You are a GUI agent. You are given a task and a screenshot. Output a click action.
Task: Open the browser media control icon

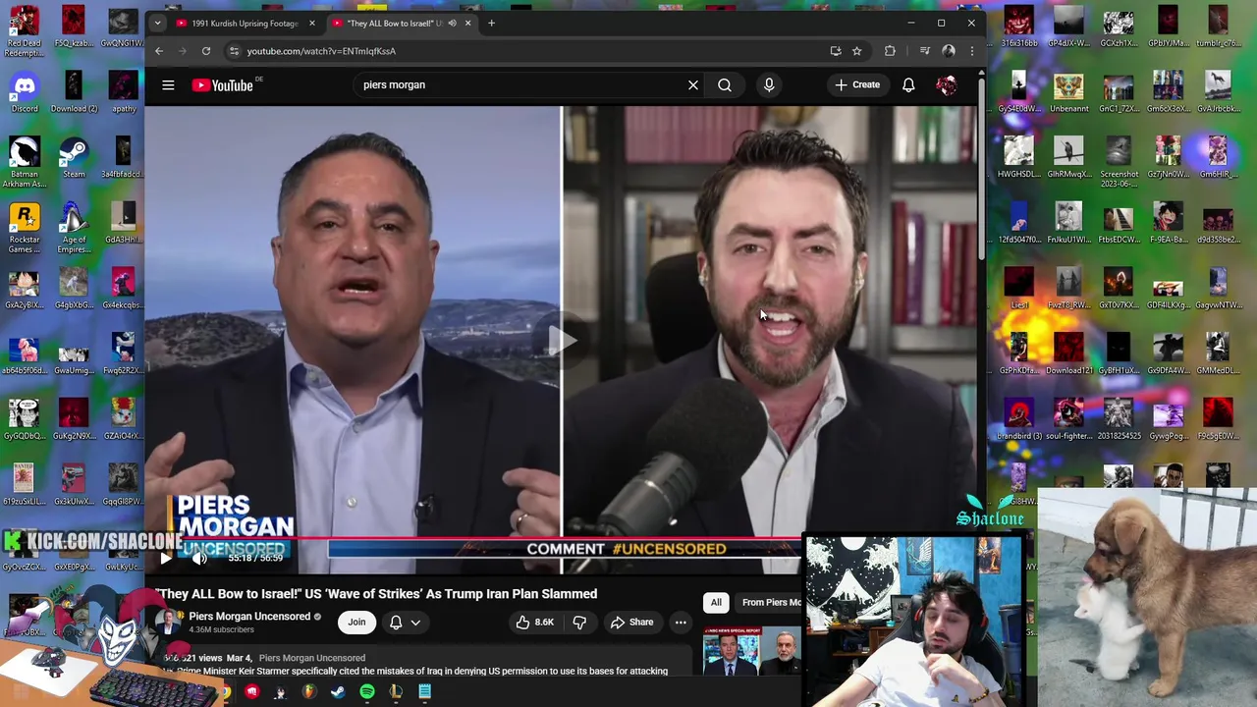point(924,51)
